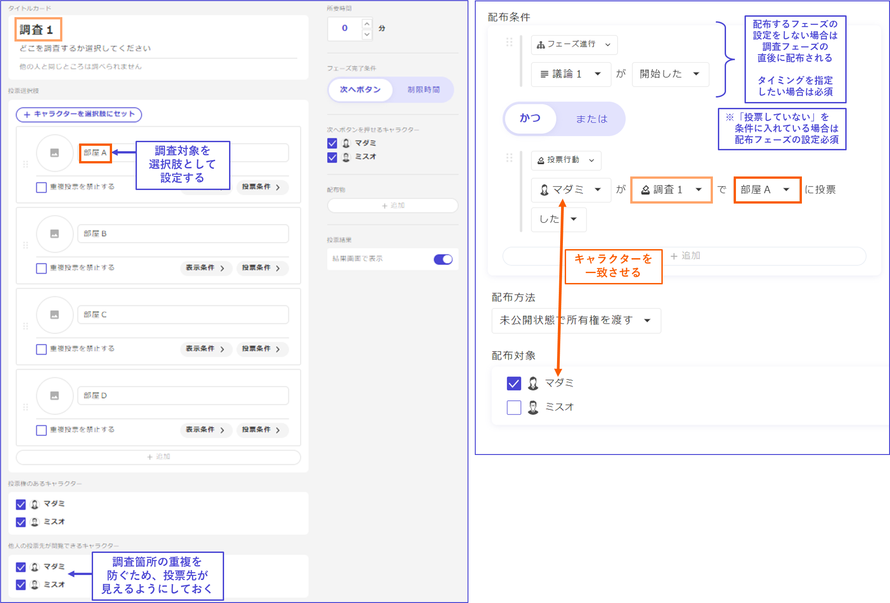Screen dimensions: 890x603
Task: Click the drag handle beside 投票行動 condition
Action: point(509,158)
